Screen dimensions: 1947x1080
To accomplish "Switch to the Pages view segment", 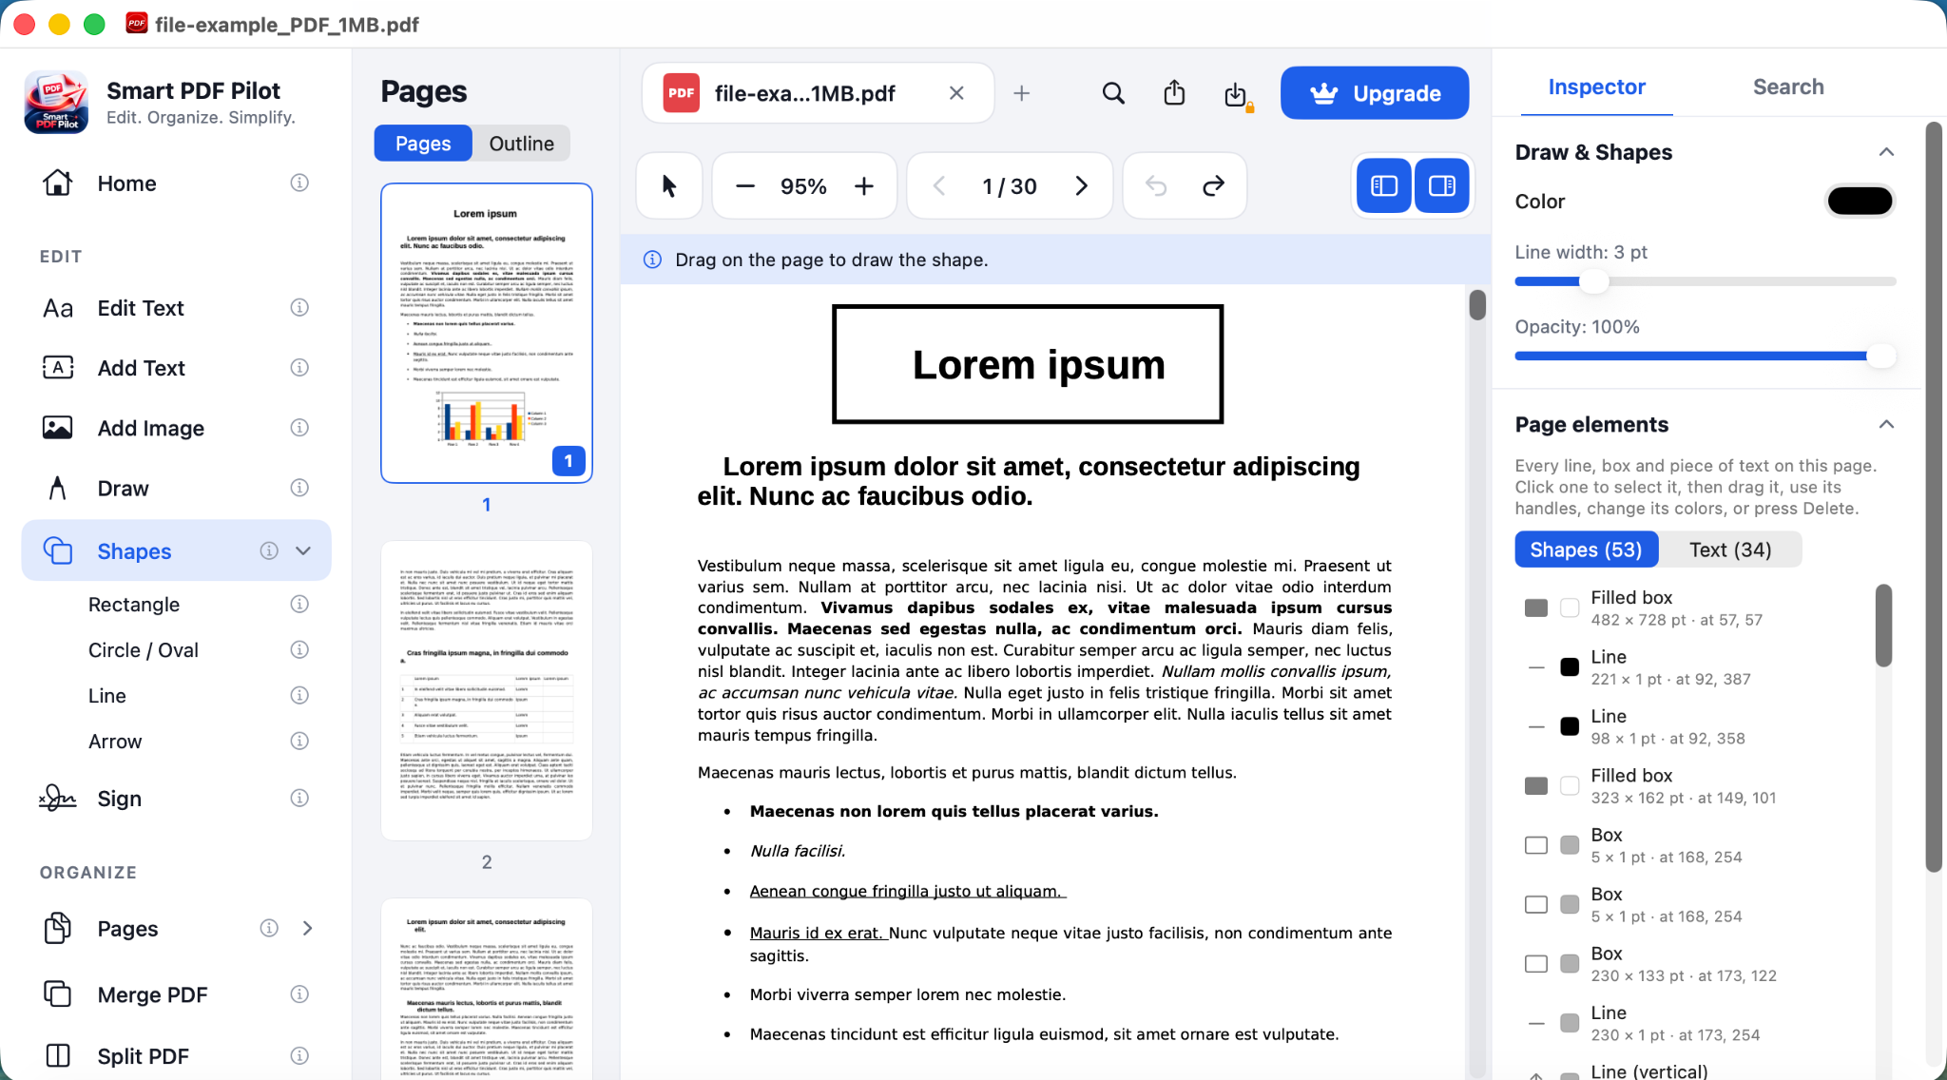I will click(x=423, y=144).
